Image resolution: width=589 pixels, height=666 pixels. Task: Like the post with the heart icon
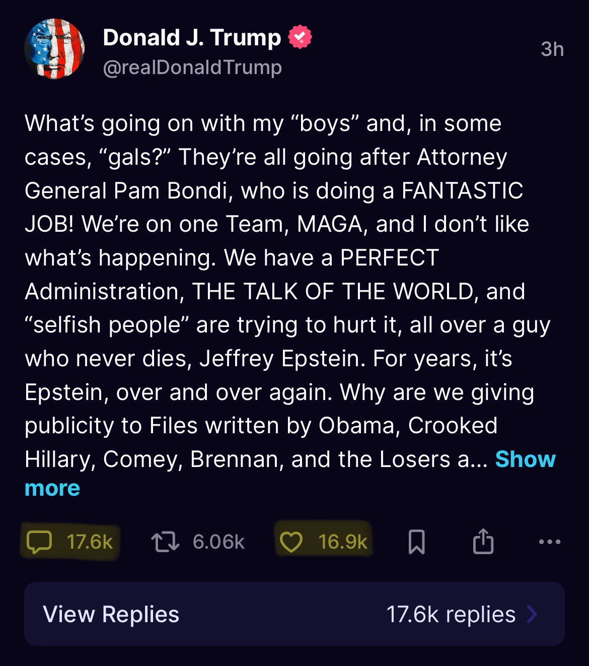tap(291, 542)
